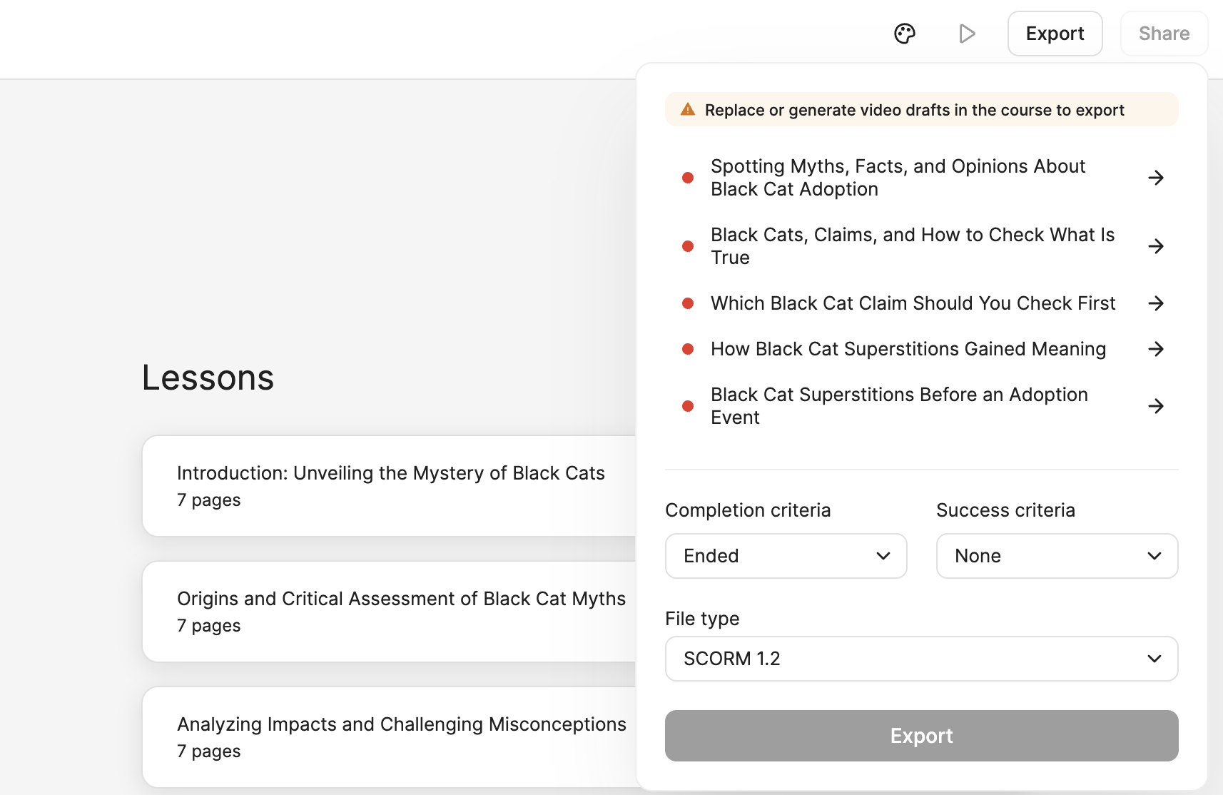The image size is (1223, 795).
Task: Open arrow for Black Cats, Claims item
Action: (1156, 246)
